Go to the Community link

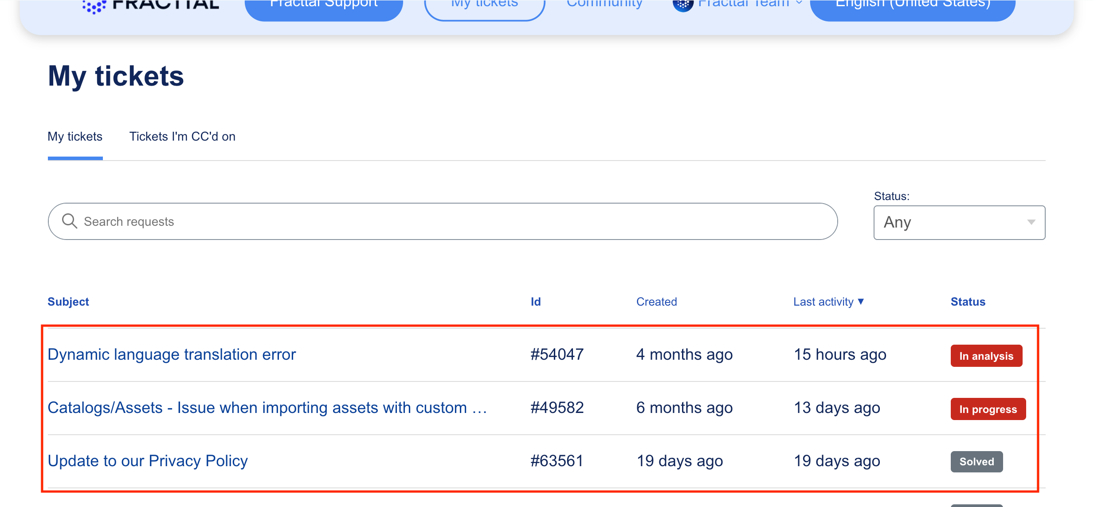pos(604,4)
